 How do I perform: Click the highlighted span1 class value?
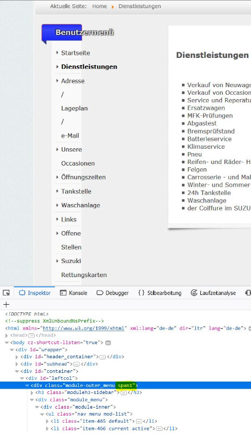coord(125,385)
